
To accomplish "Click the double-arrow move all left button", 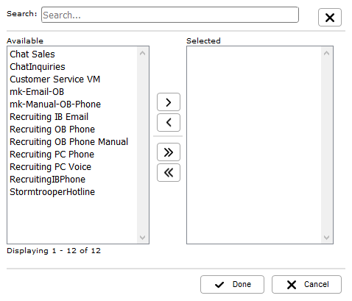I will click(169, 173).
